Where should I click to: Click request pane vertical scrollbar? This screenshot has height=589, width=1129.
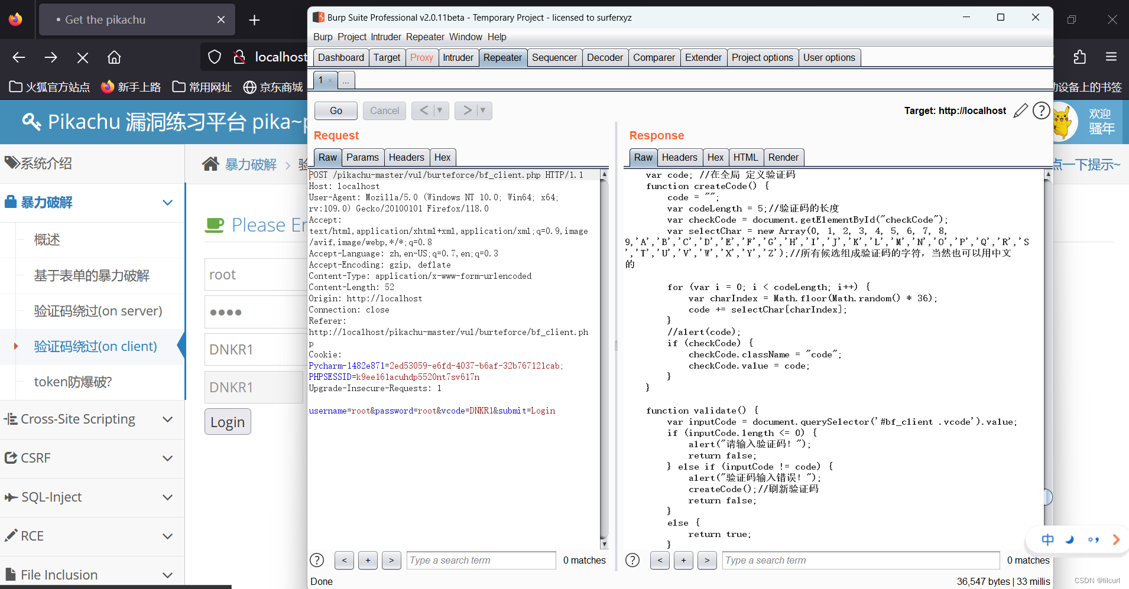click(x=604, y=359)
